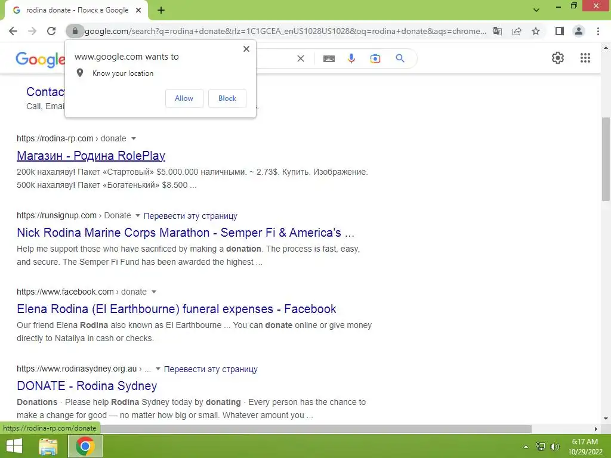Image resolution: width=611 pixels, height=458 pixels.
Task: Translate the runsignup.com result page
Action: click(x=190, y=216)
